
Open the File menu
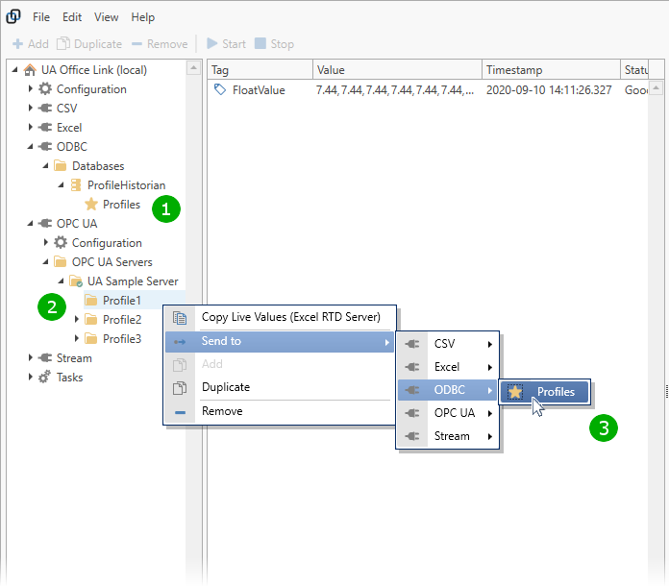pos(41,17)
